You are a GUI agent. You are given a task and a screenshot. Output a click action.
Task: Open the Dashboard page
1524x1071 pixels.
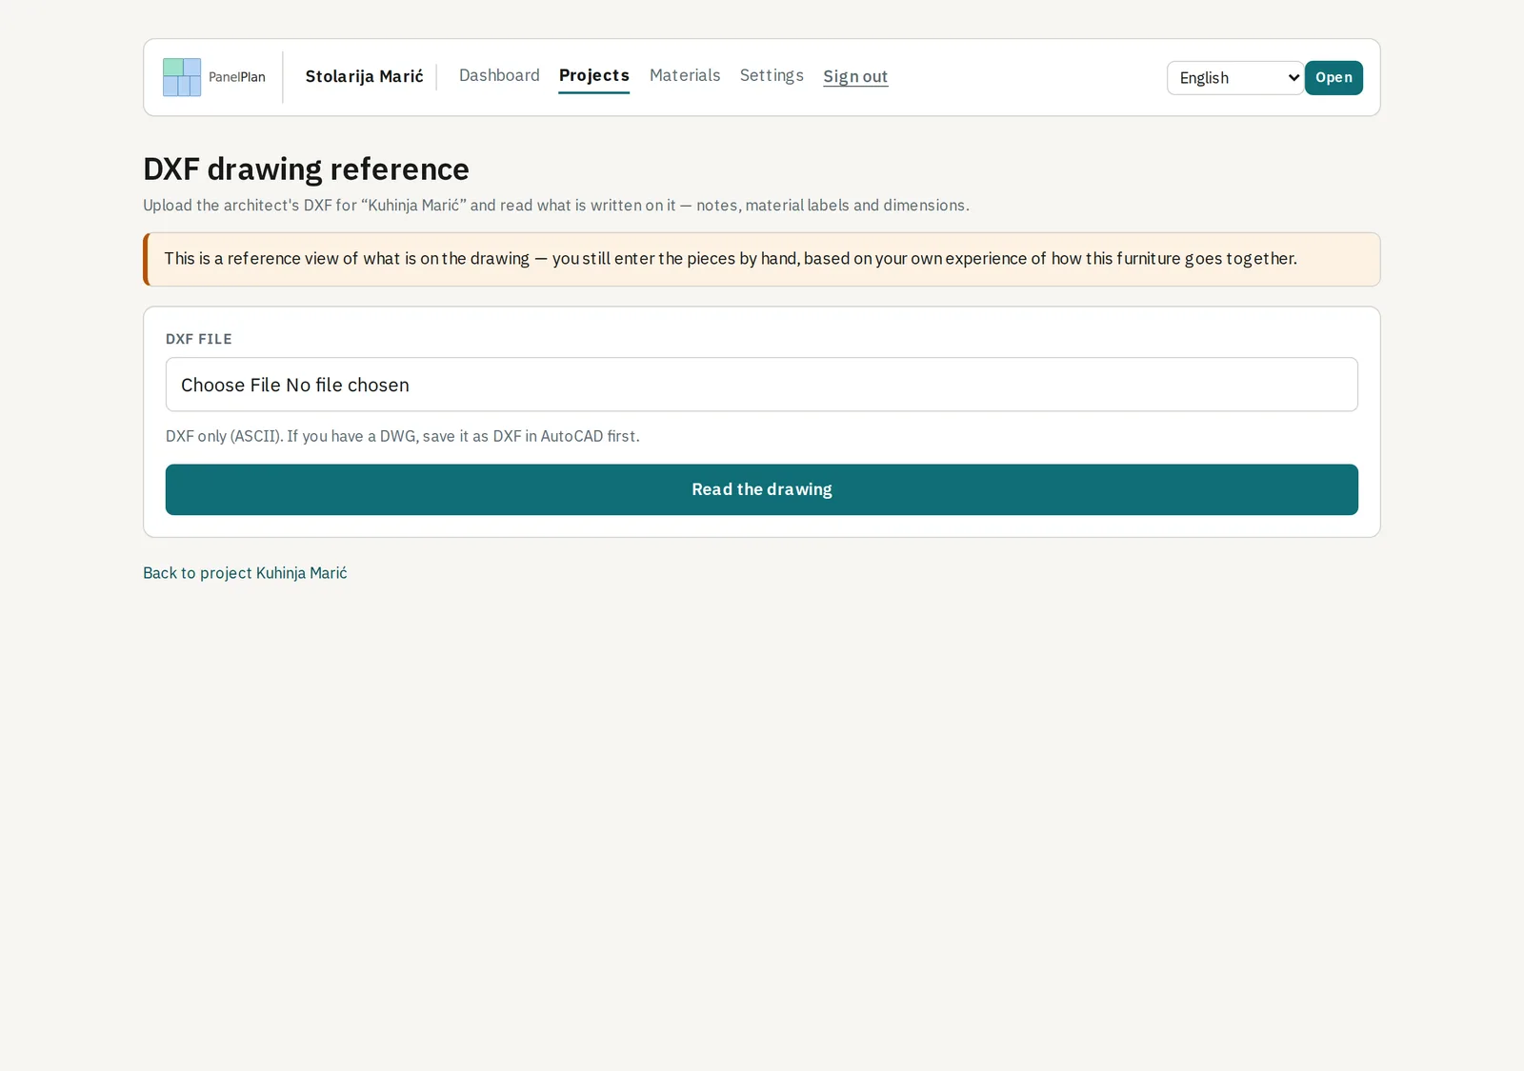[x=499, y=75]
